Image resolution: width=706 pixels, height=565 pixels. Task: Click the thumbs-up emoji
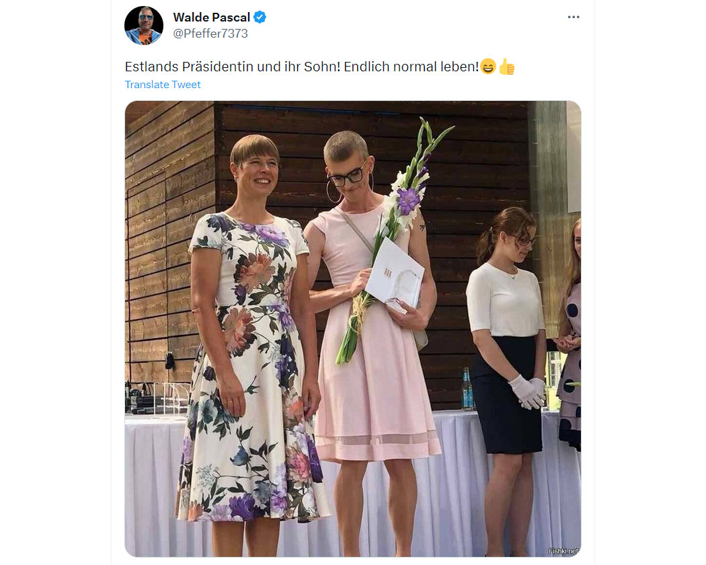506,67
